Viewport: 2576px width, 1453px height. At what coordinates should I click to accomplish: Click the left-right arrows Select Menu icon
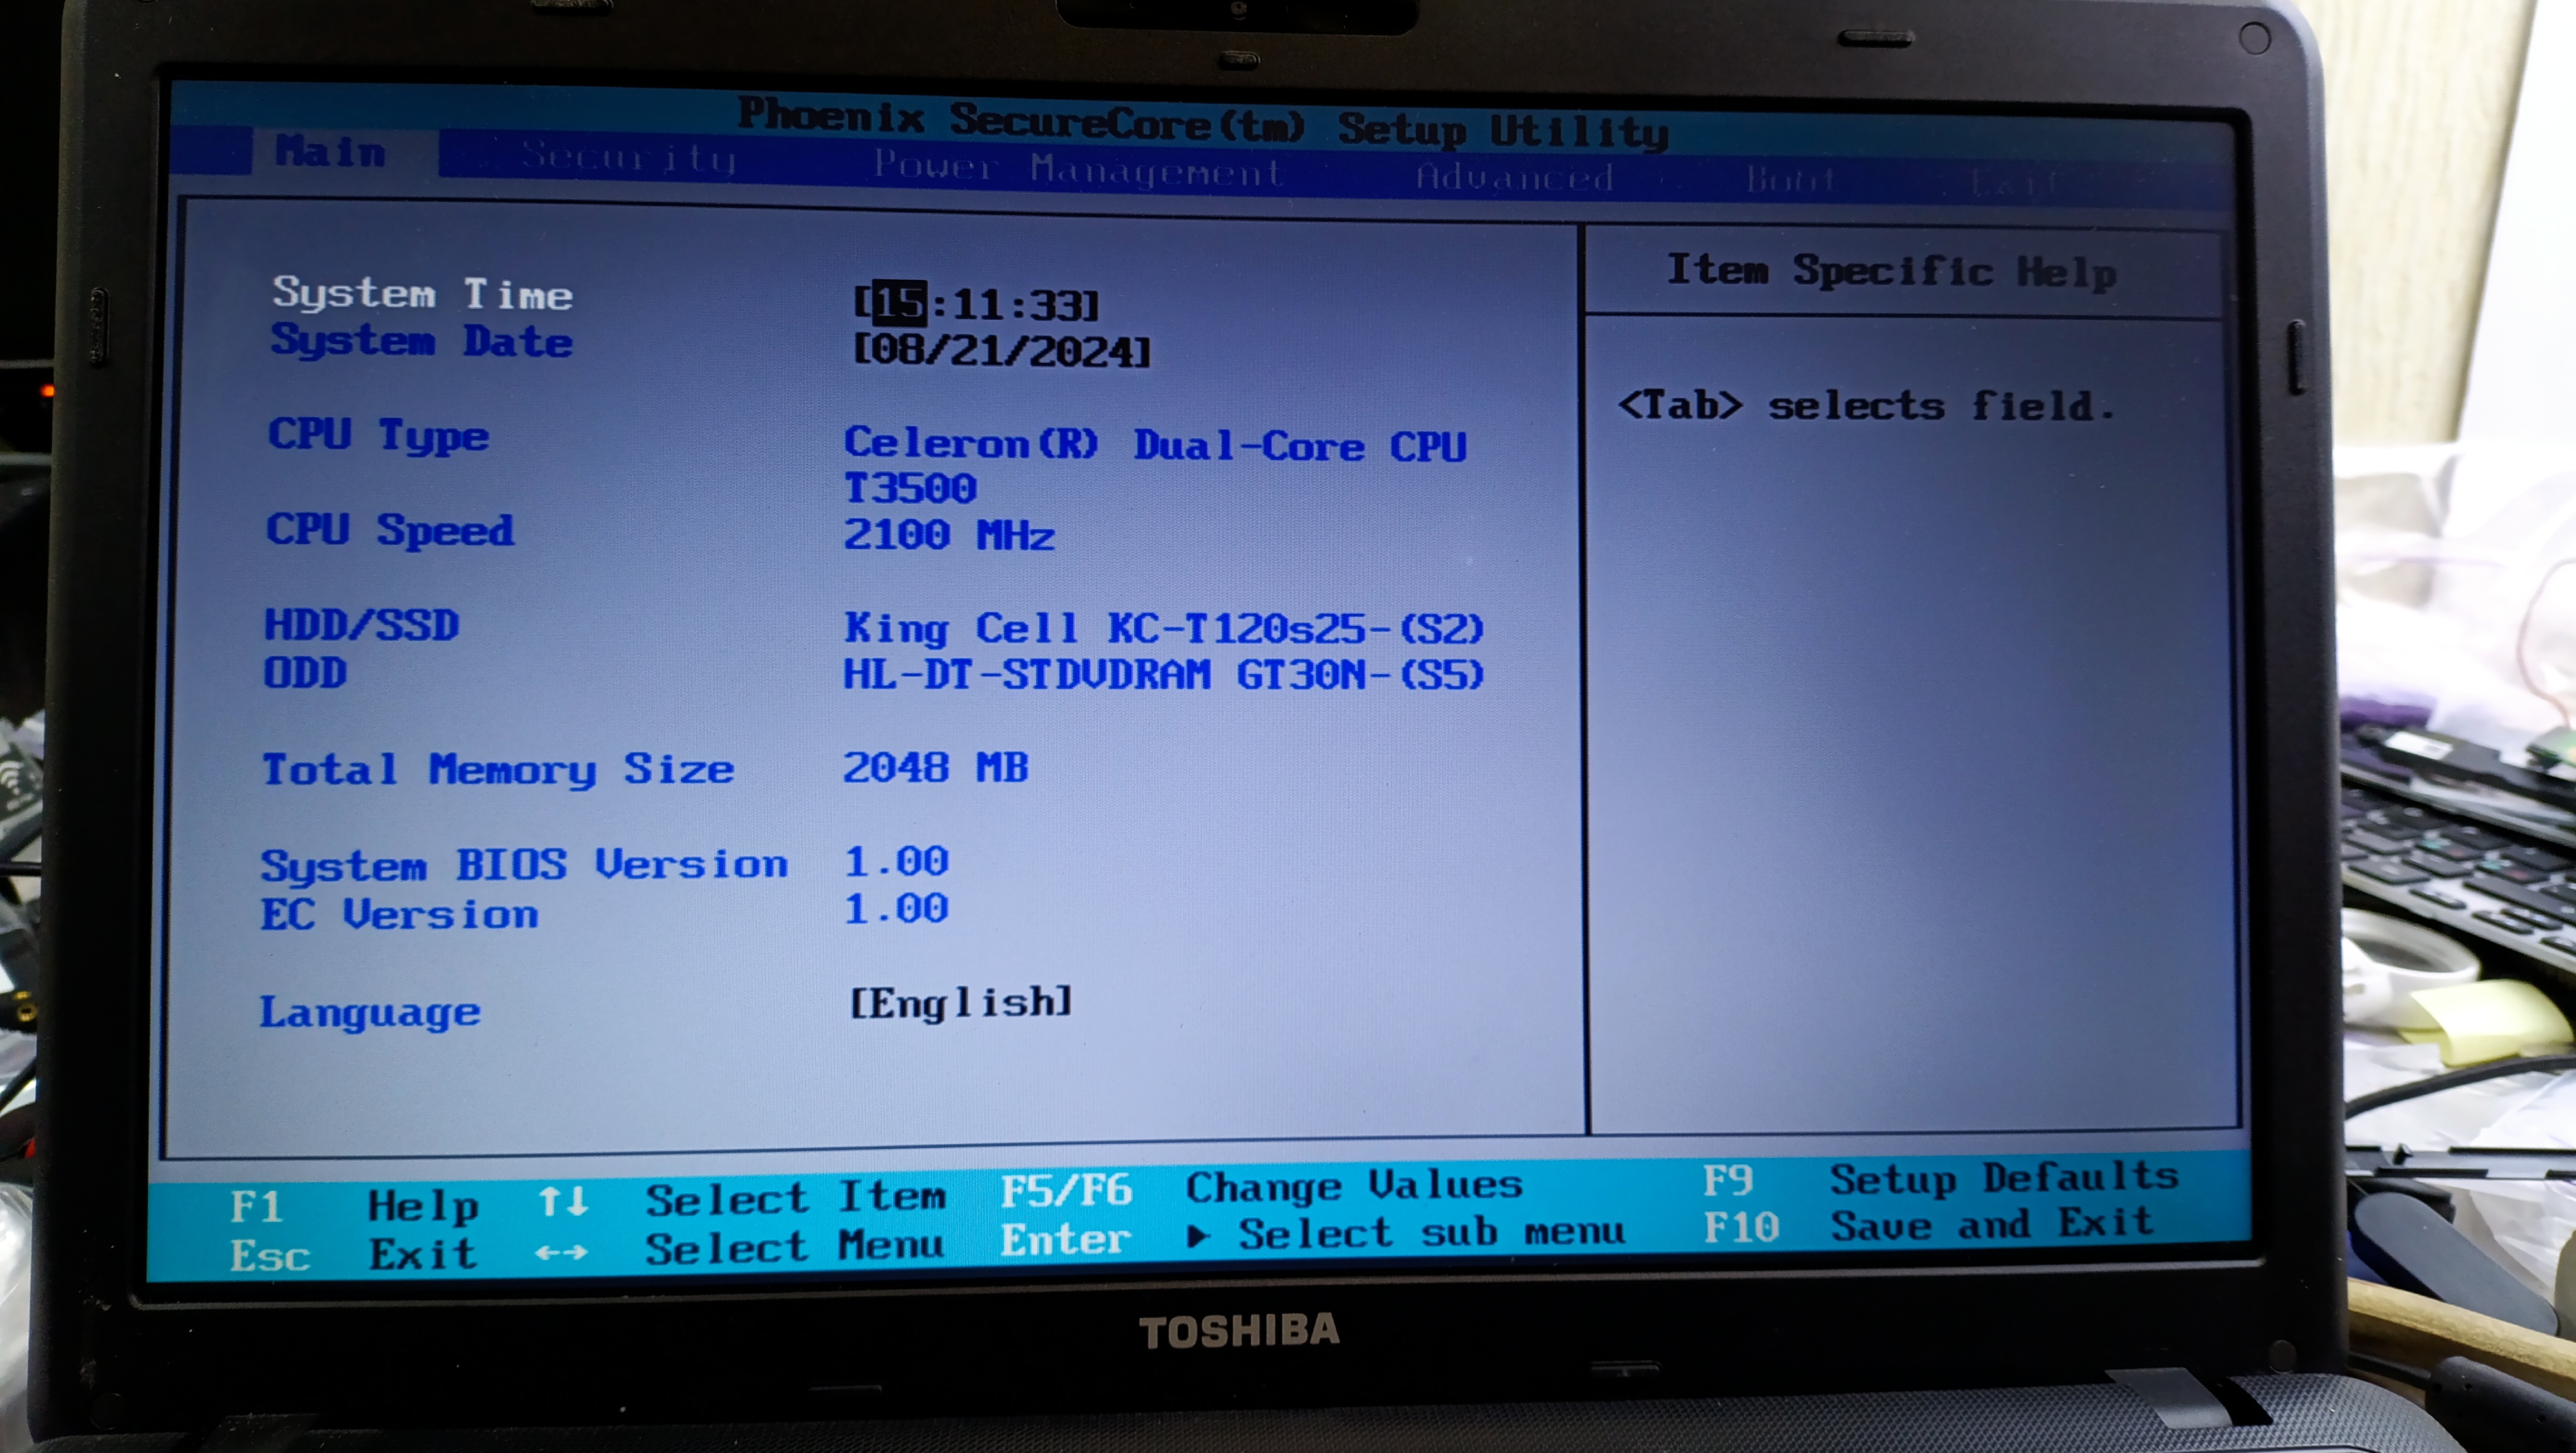[x=561, y=1252]
